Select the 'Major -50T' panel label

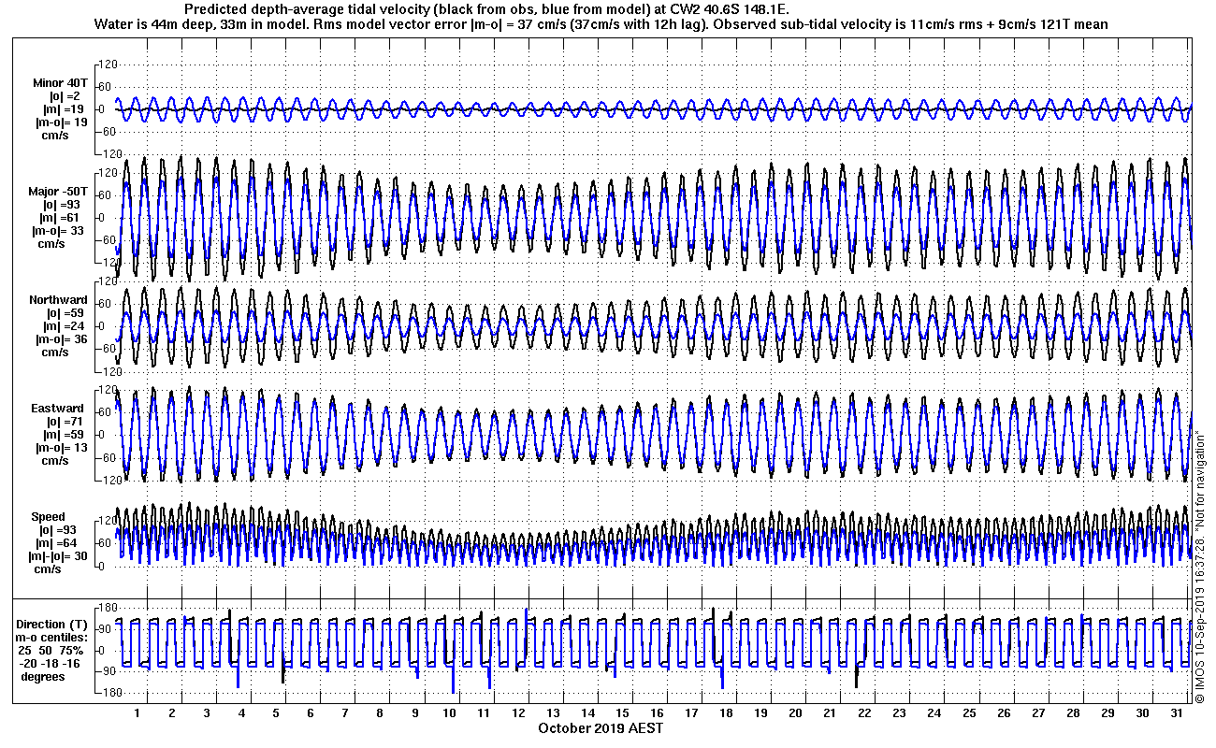57,192
